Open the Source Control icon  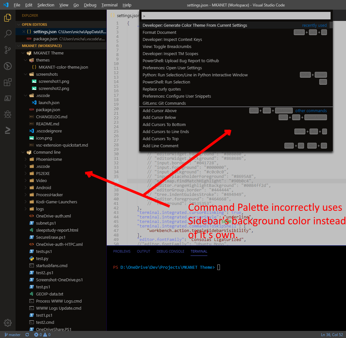pos(7,50)
